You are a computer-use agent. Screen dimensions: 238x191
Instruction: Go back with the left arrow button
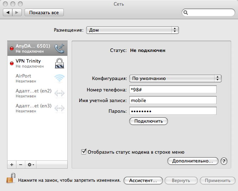point(8,12)
